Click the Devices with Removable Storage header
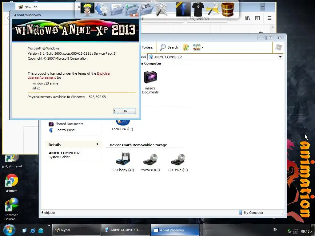 (138, 145)
